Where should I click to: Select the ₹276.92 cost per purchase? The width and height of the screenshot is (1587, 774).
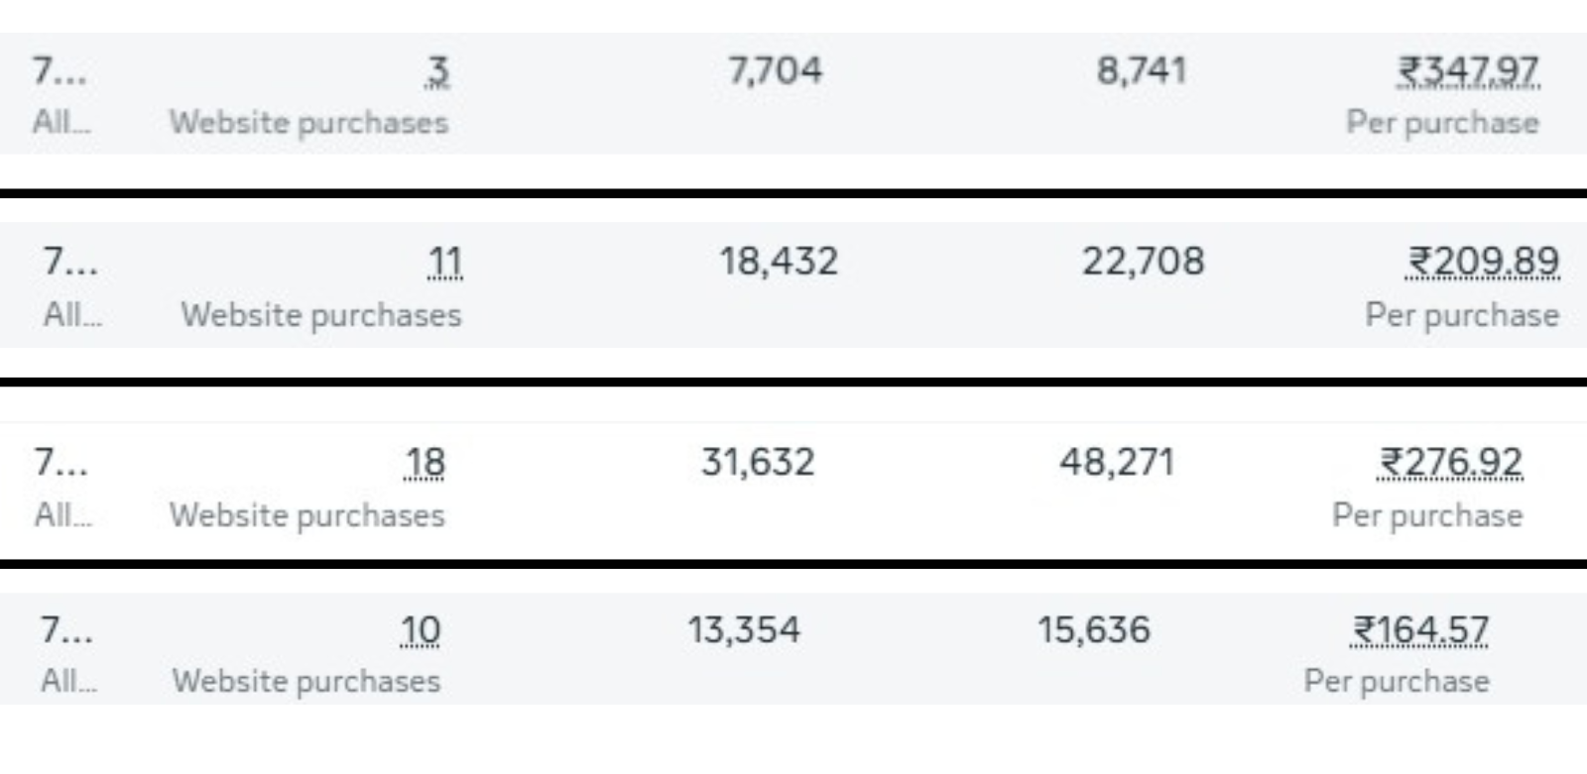[x=1451, y=463]
